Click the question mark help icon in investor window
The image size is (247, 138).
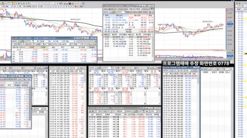tap(88, 44)
